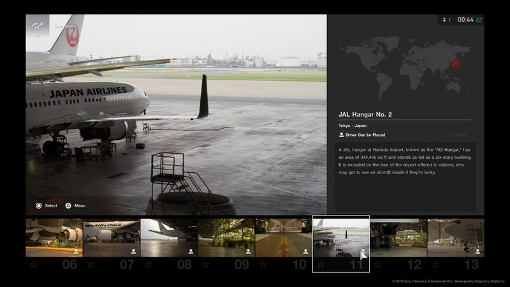Viewport: 510px width, 287px height.
Task: Click the green network status icon
Action: pyautogui.click(x=479, y=20)
